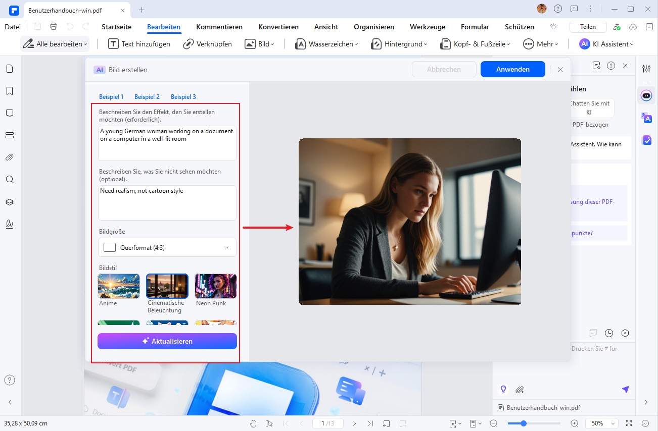Switch to the Startseite tab
The height and width of the screenshot is (431, 658).
coord(116,27)
